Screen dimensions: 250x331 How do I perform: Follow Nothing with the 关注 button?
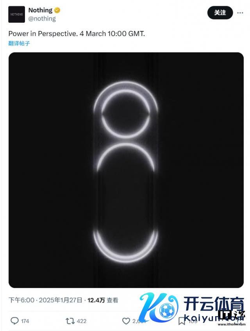pyautogui.click(x=220, y=13)
